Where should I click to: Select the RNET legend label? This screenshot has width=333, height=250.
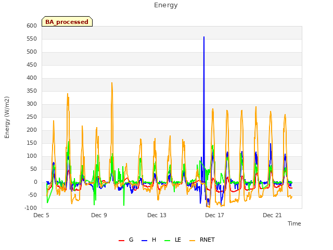[207, 240]
